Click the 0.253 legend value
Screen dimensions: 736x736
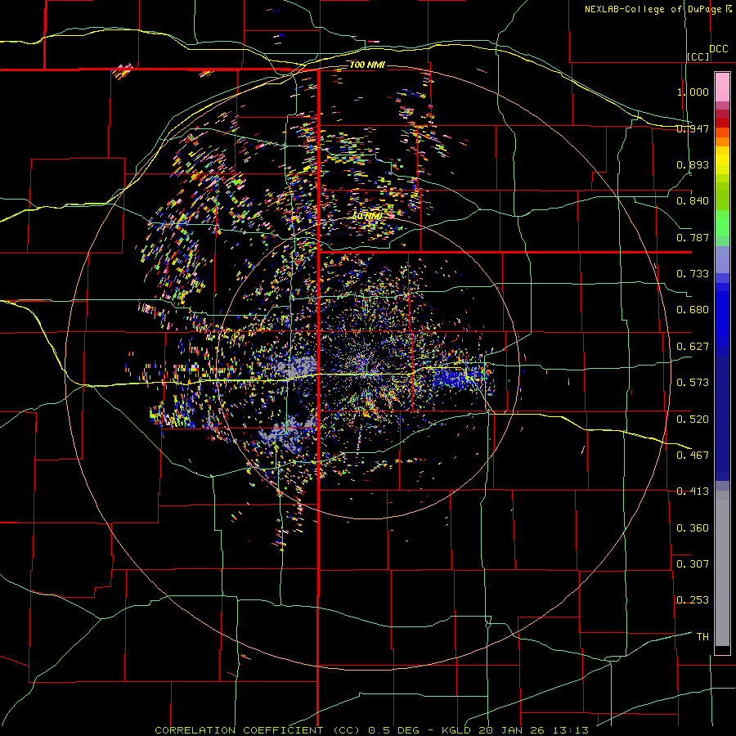point(693,600)
